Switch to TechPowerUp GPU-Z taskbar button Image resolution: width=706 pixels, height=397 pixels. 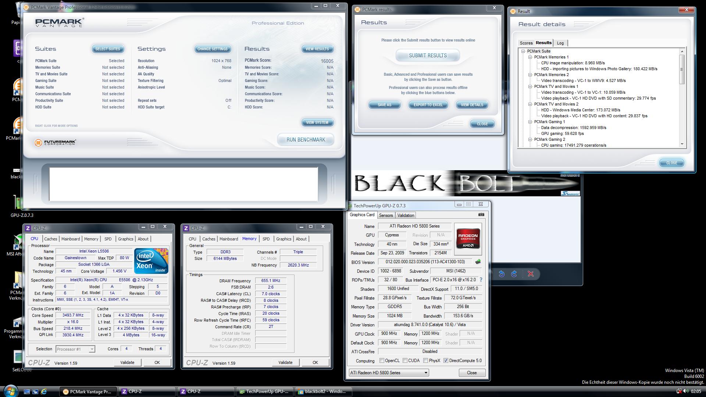coord(265,391)
